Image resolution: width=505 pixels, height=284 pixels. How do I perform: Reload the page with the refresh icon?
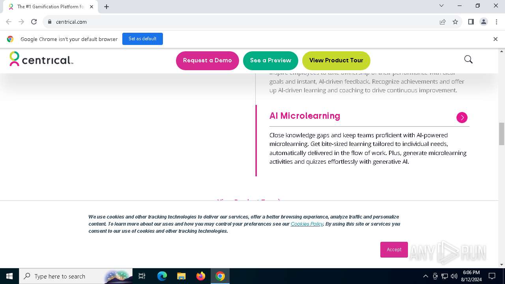34,22
